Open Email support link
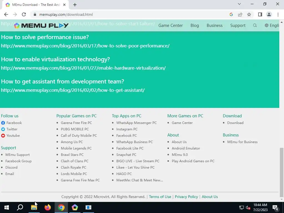Image resolution: width=284 pixels, height=213 pixels. pos(10,174)
